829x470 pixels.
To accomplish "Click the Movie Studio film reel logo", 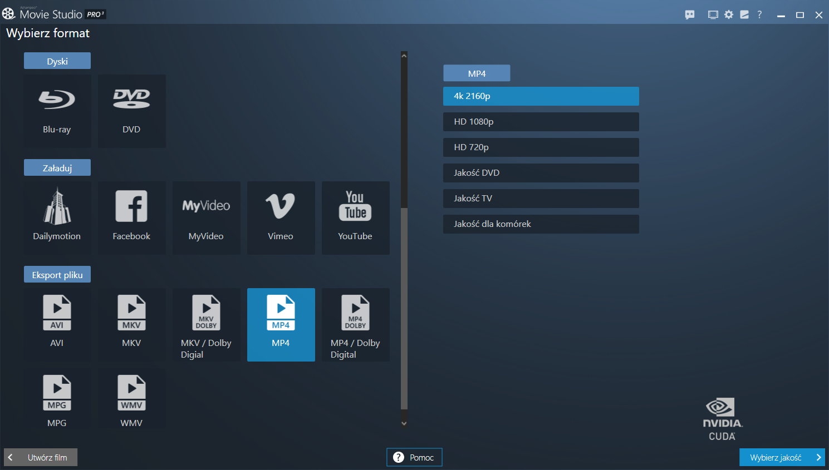I will [8, 13].
